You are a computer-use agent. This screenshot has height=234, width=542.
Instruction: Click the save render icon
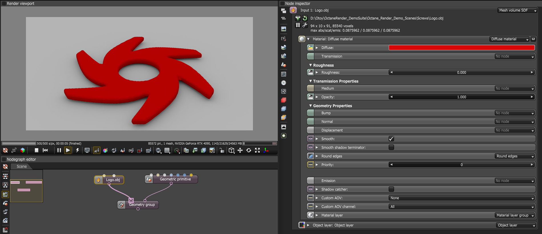(x=195, y=150)
